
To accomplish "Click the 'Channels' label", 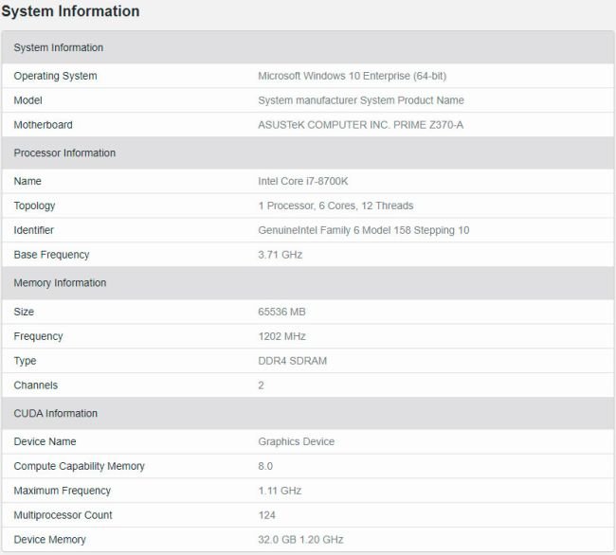I will [36, 385].
